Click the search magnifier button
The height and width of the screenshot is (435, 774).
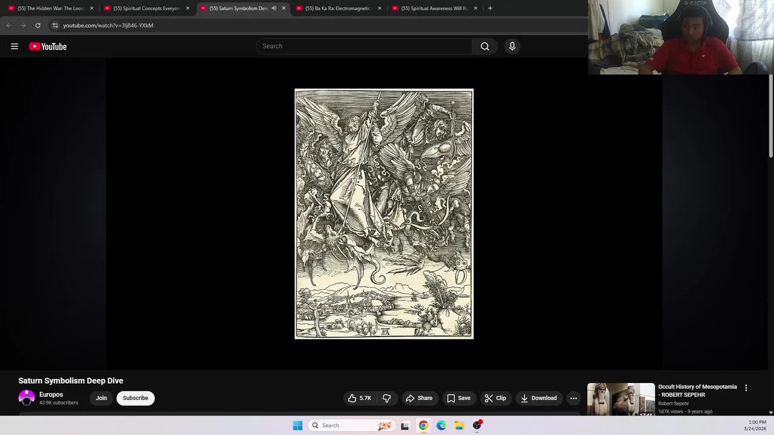[x=485, y=47]
